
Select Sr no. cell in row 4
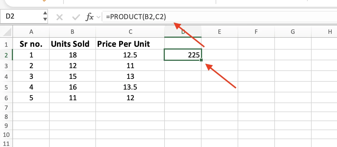[x=31, y=76]
